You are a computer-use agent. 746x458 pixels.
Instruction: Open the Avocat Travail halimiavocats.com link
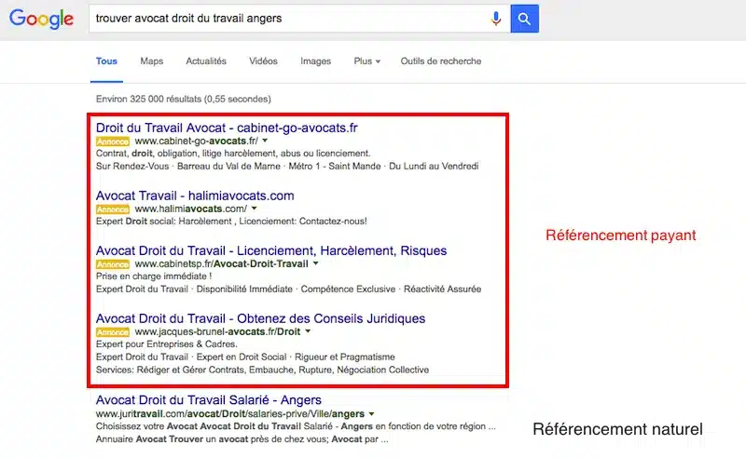point(195,195)
